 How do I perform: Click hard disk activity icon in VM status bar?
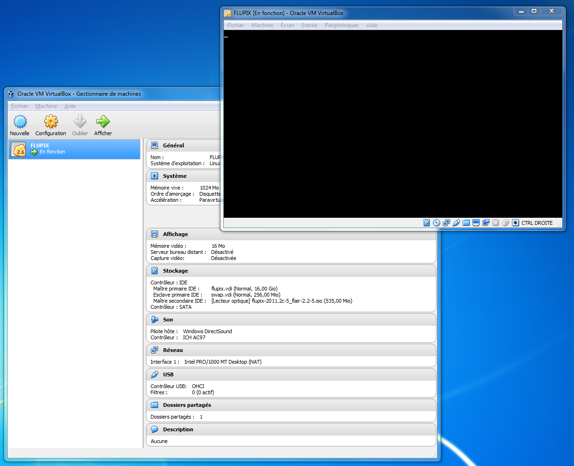pos(427,223)
